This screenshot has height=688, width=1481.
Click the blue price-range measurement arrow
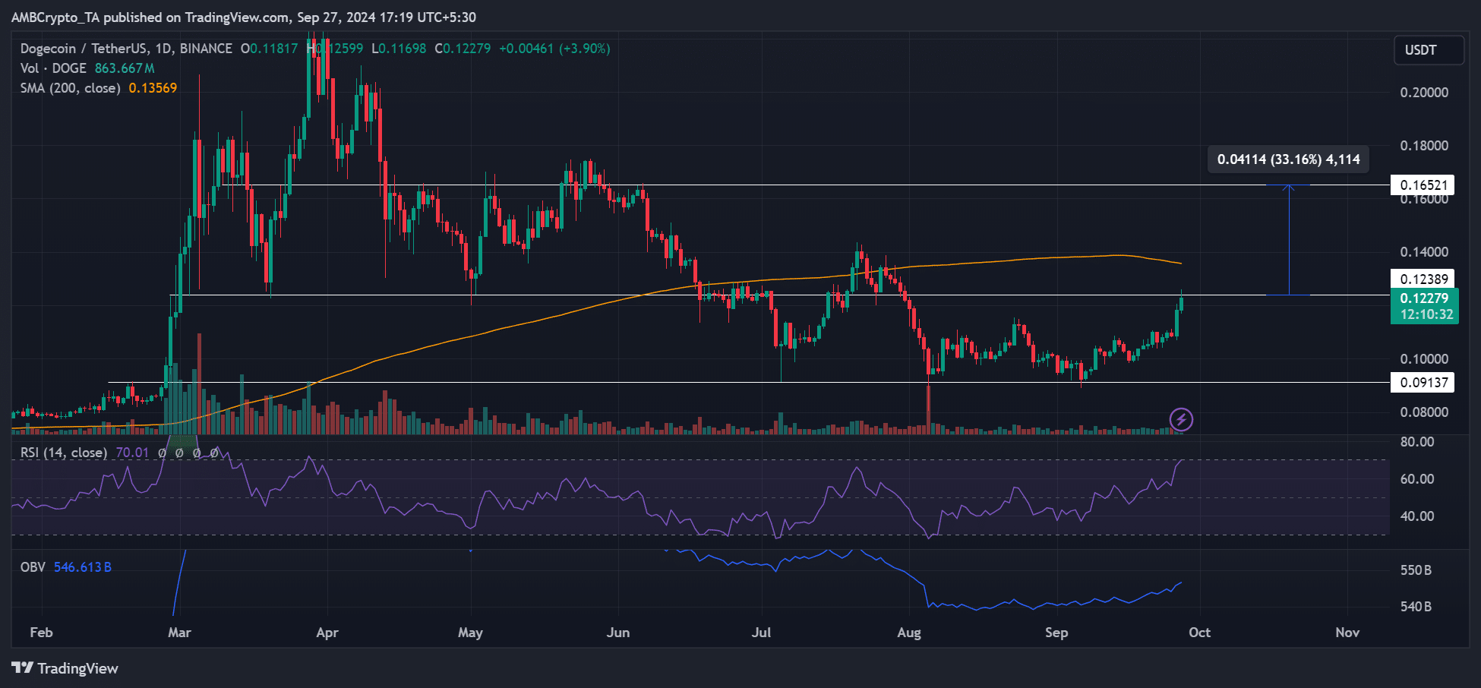(x=1288, y=239)
